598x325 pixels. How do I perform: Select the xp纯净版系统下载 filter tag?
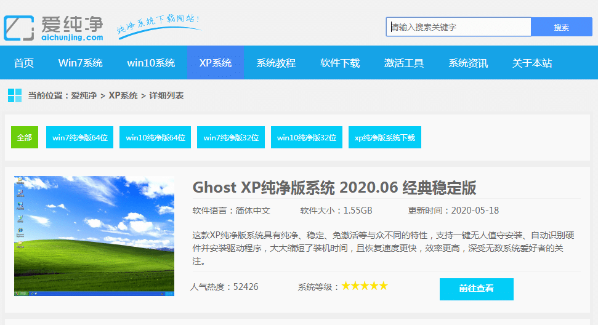(385, 137)
